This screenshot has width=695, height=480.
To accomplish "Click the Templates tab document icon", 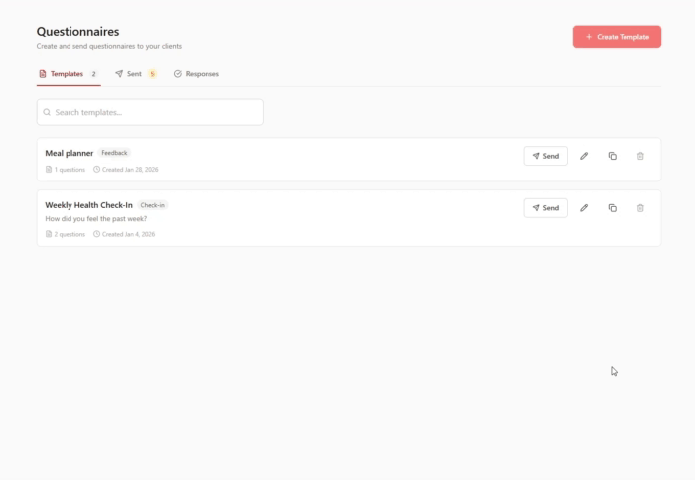I will coord(43,74).
